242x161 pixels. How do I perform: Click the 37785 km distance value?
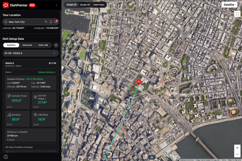(x=12, y=136)
